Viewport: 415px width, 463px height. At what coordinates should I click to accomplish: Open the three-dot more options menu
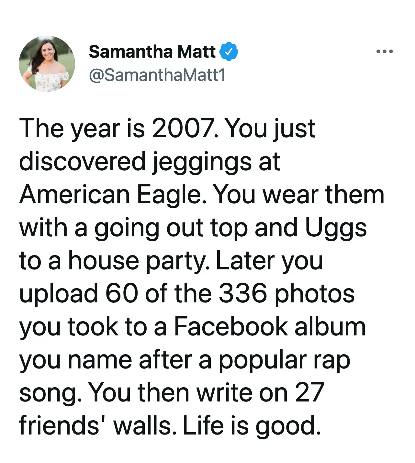pyautogui.click(x=385, y=51)
